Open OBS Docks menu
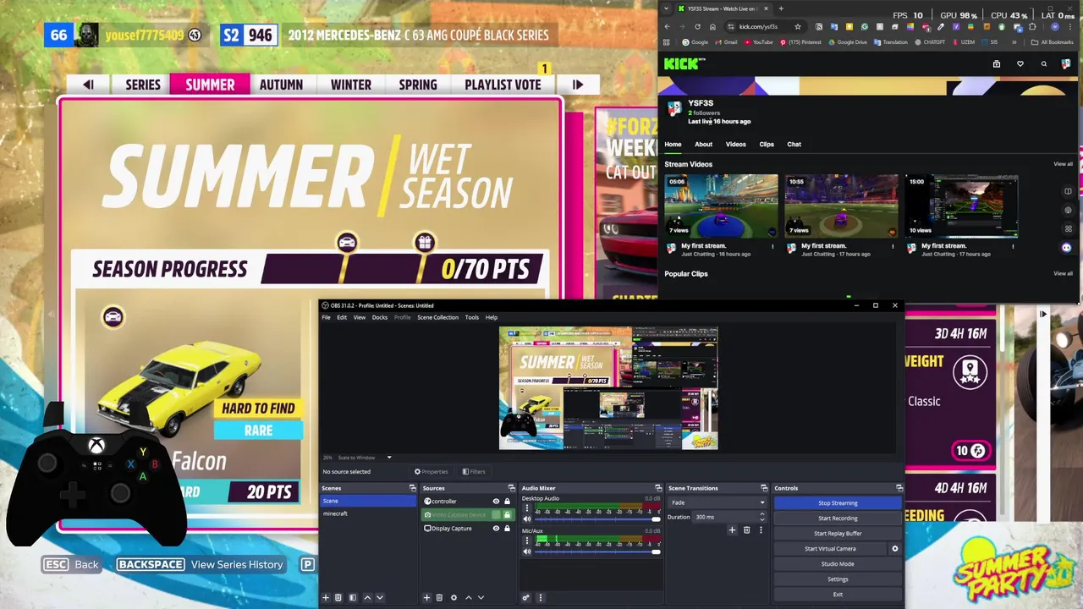 (380, 317)
